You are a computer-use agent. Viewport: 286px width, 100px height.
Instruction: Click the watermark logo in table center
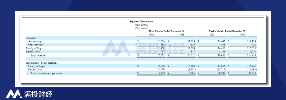[116, 48]
